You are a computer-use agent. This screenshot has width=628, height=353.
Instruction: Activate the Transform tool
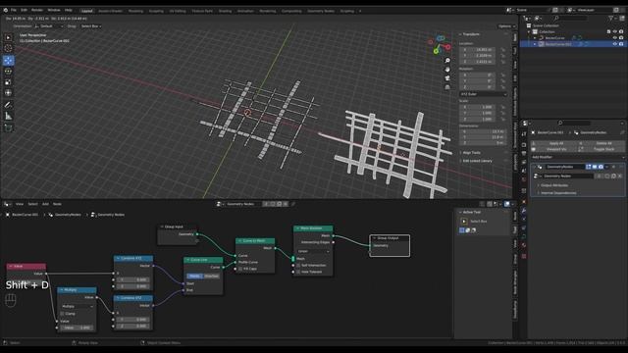click(x=8, y=93)
